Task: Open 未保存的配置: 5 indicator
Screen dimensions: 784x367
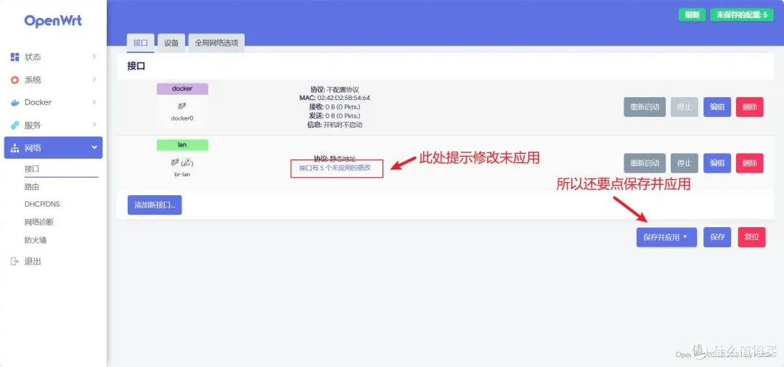Action: click(742, 15)
